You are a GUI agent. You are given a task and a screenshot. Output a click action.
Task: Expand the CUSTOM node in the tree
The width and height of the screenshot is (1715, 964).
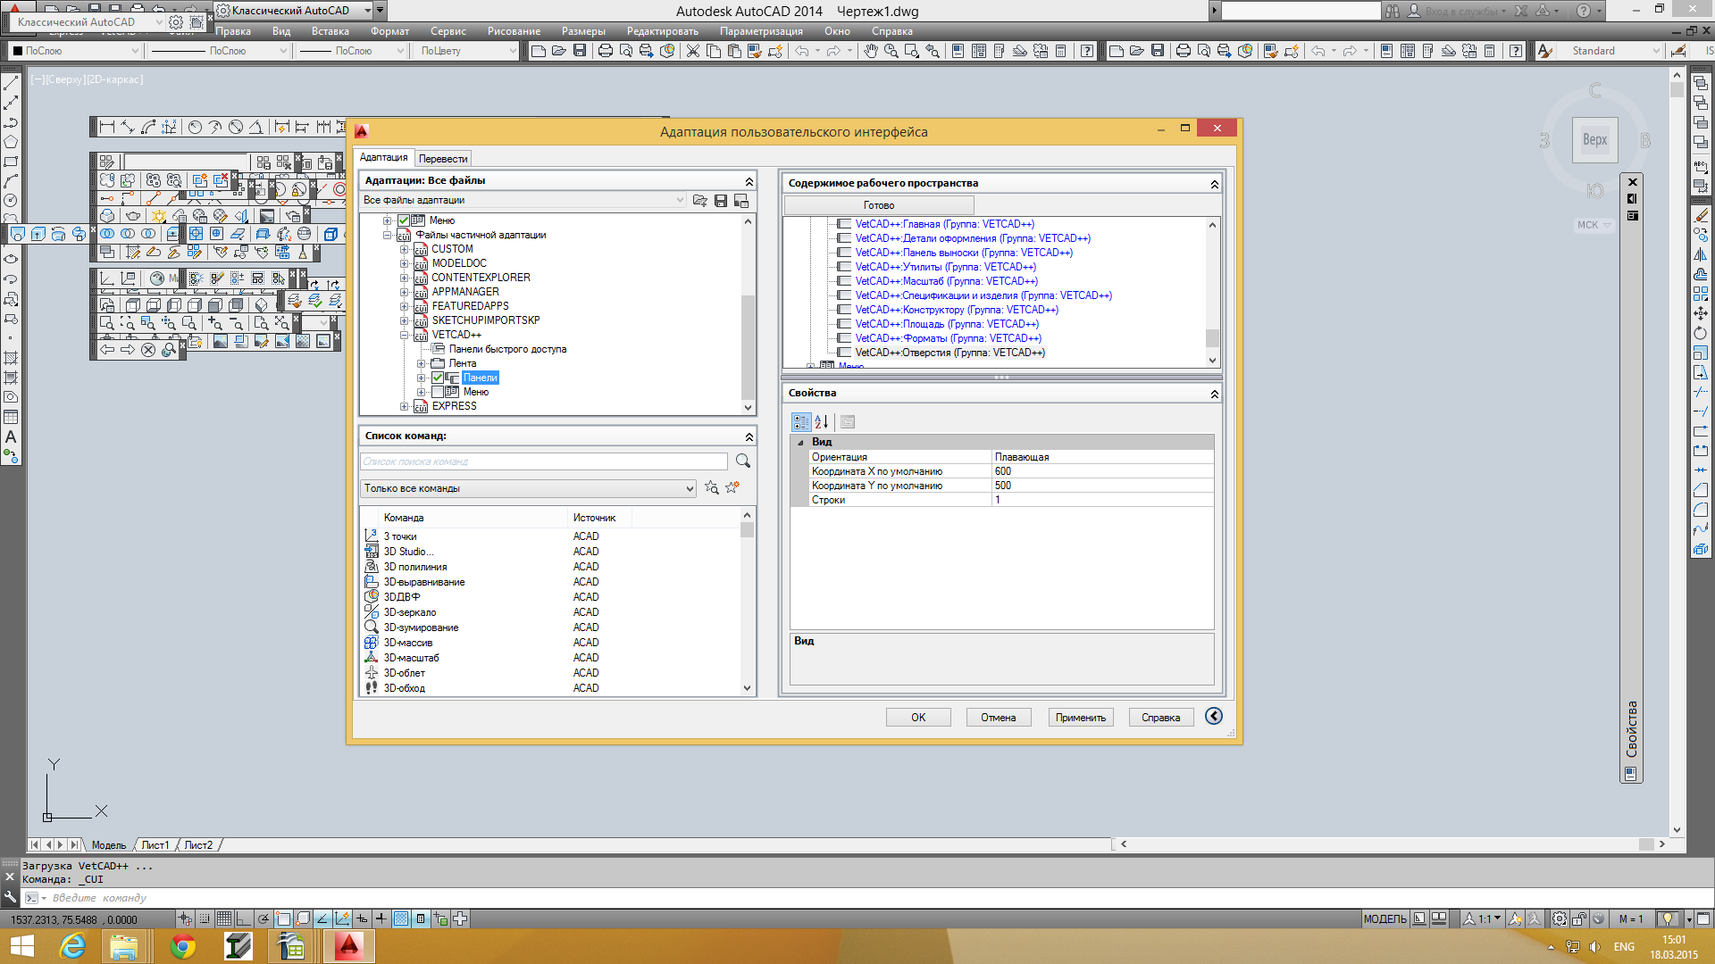tap(404, 249)
